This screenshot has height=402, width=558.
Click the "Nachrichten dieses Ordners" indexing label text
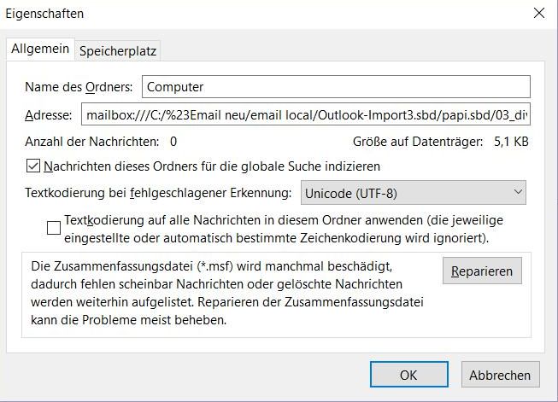(x=212, y=166)
